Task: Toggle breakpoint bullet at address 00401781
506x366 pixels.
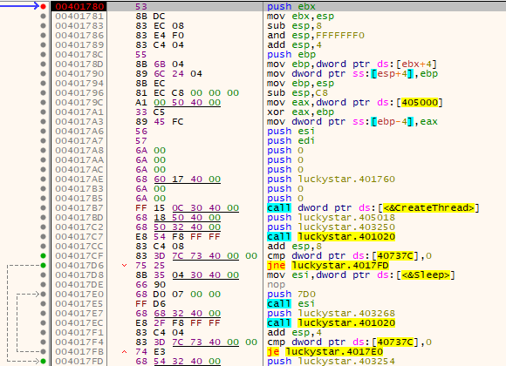Action: [x=44, y=17]
